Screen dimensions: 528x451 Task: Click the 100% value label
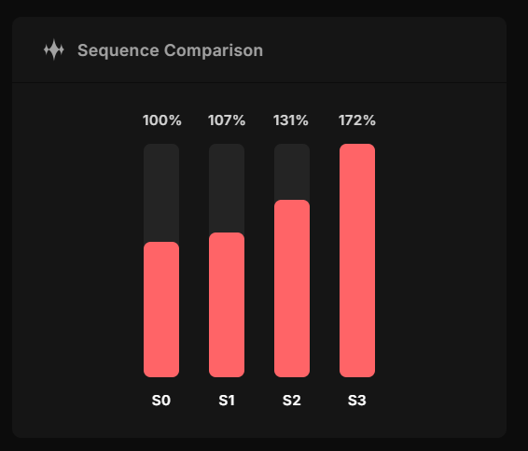click(x=162, y=120)
